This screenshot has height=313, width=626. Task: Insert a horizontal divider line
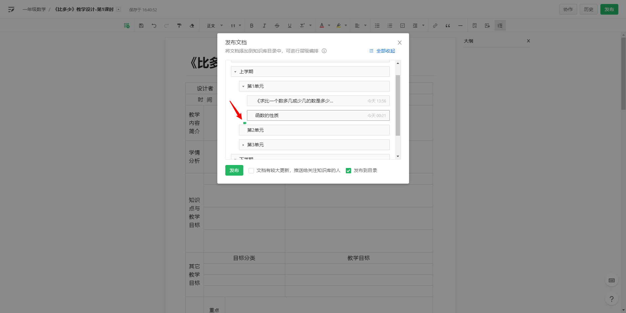point(460,26)
